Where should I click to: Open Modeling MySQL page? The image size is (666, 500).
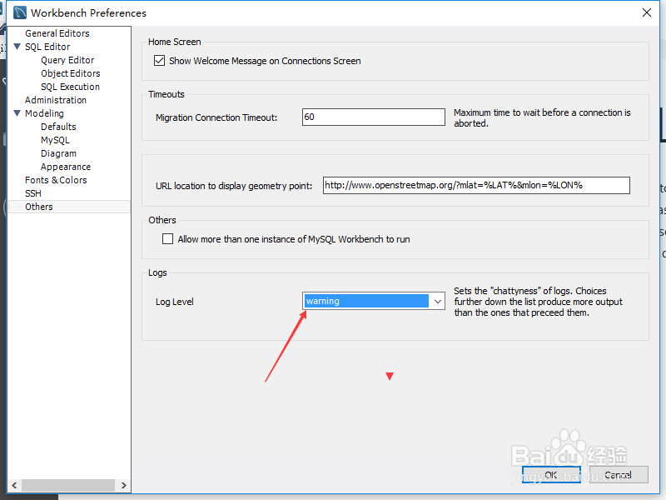click(x=55, y=140)
